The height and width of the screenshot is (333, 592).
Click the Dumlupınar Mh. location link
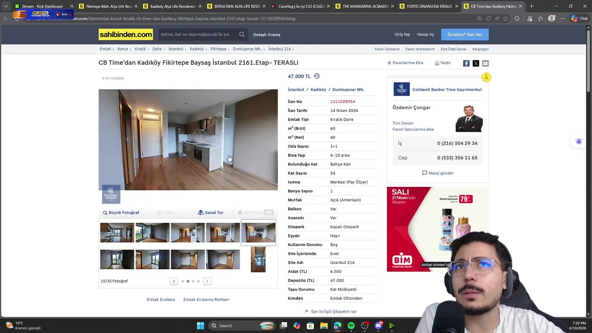348,90
